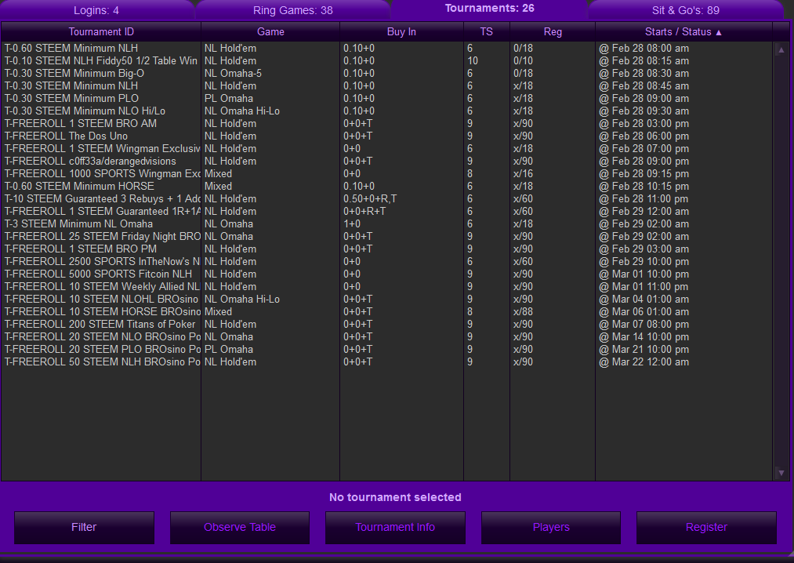The width and height of the screenshot is (794, 563).
Task: Sort by Buy In column header
Action: coord(401,32)
